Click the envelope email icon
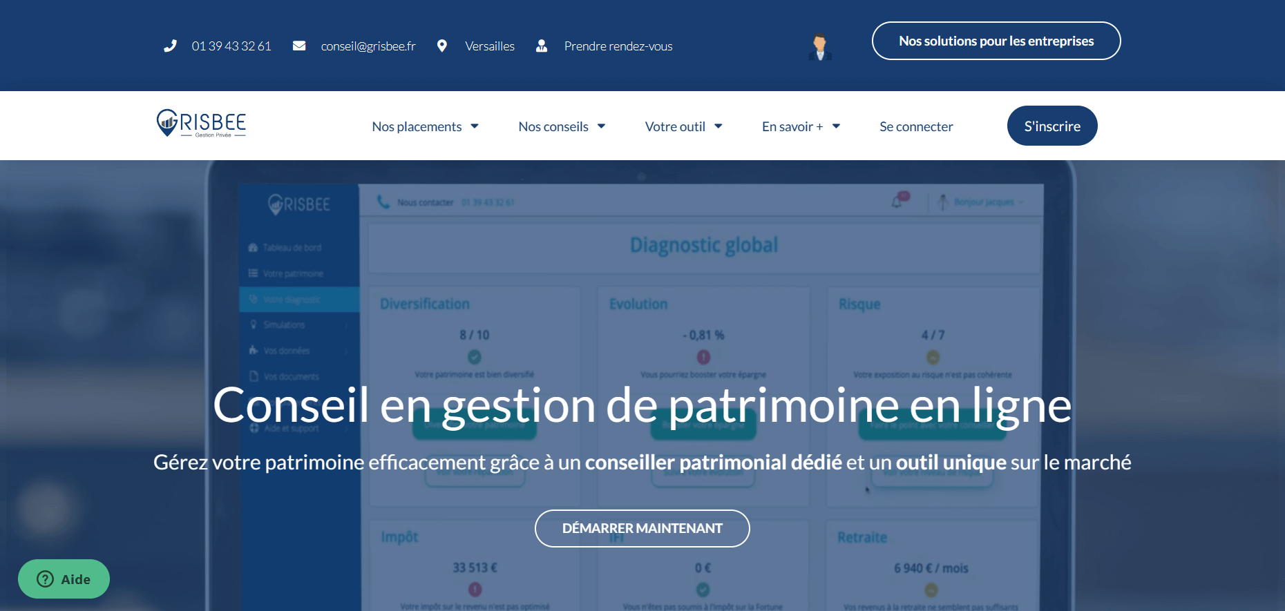1285x611 pixels. 299,46
